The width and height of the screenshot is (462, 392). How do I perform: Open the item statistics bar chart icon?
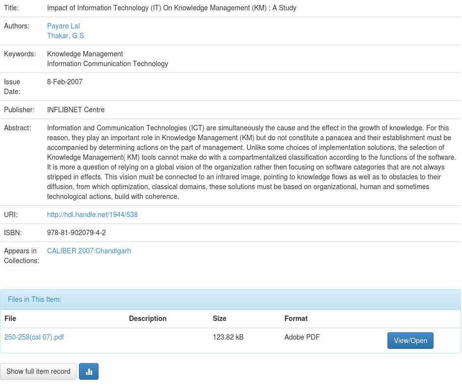pos(89,371)
